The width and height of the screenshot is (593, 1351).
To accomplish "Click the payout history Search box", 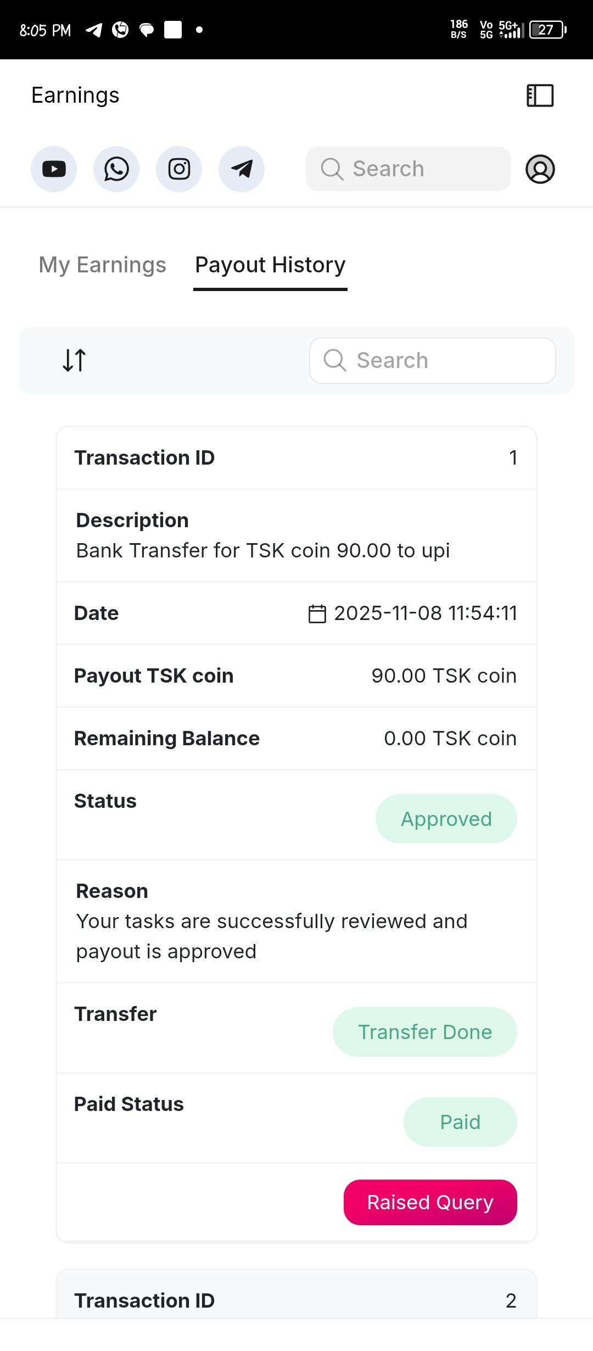I will click(x=433, y=360).
